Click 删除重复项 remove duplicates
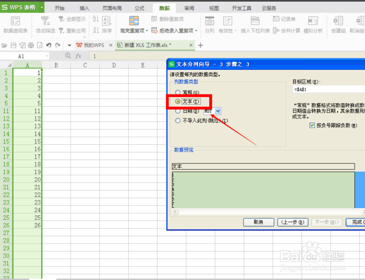Image resolution: width=365 pixels, height=280 pixels. coord(167,19)
